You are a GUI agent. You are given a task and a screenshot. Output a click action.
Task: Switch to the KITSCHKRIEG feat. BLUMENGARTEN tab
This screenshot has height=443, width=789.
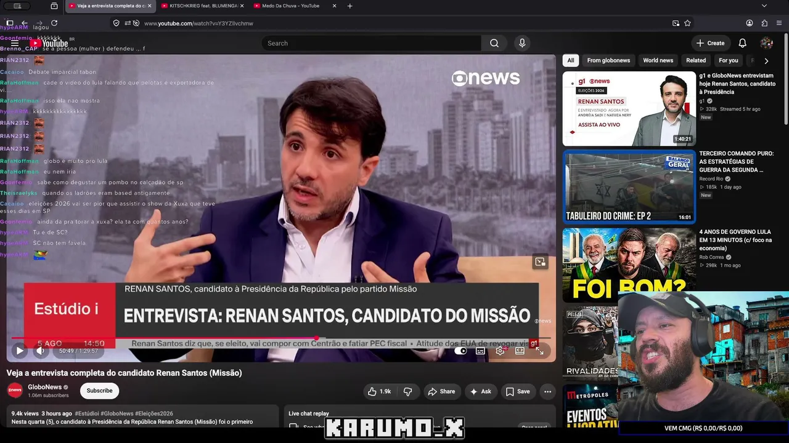198,6
